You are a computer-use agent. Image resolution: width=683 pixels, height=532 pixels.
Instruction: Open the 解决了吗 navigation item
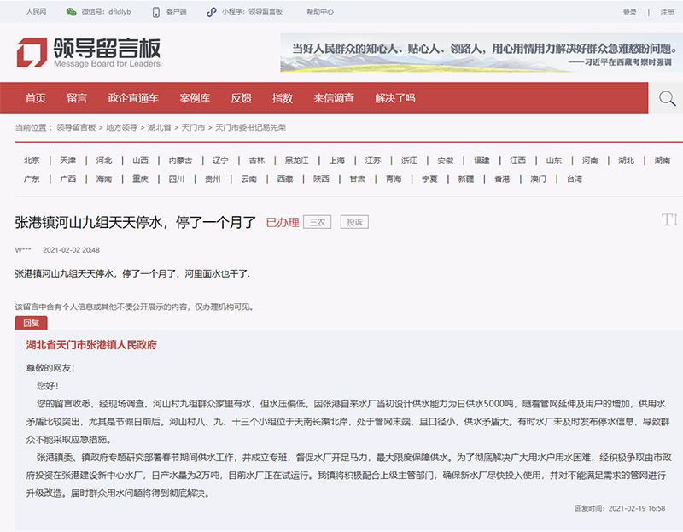coord(395,98)
